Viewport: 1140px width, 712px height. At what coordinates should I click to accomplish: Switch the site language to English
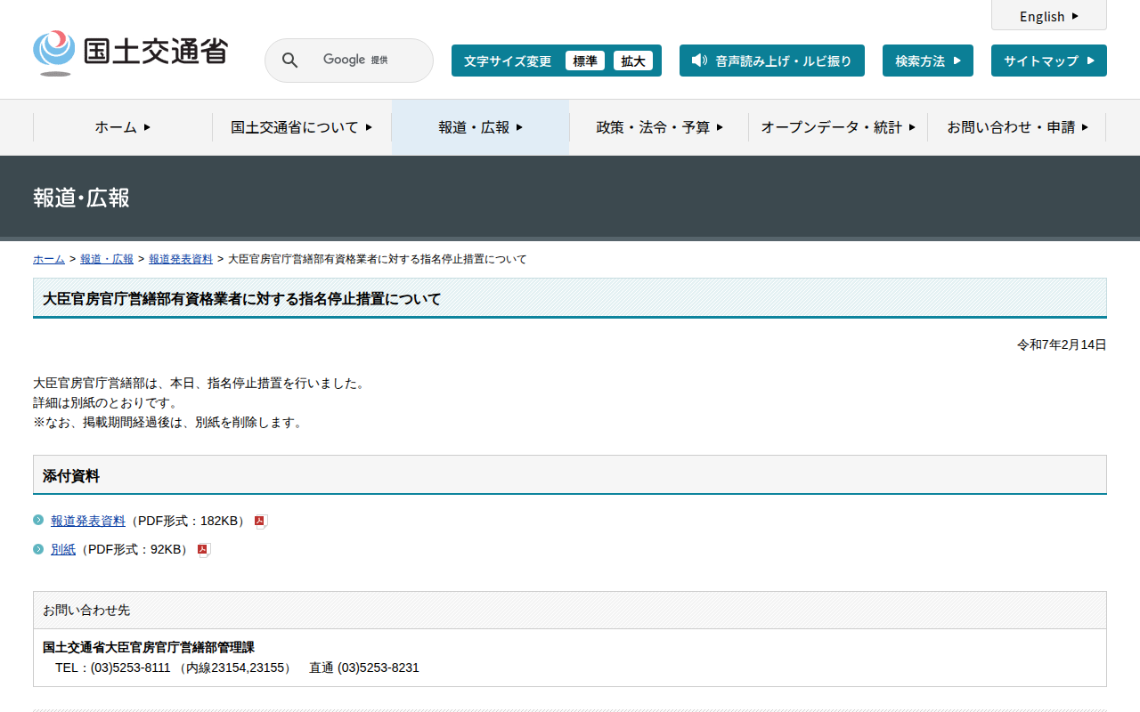click(x=1048, y=16)
